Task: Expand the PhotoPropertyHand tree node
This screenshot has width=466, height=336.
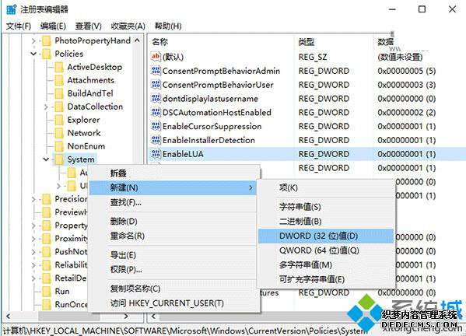Action: click(x=33, y=40)
